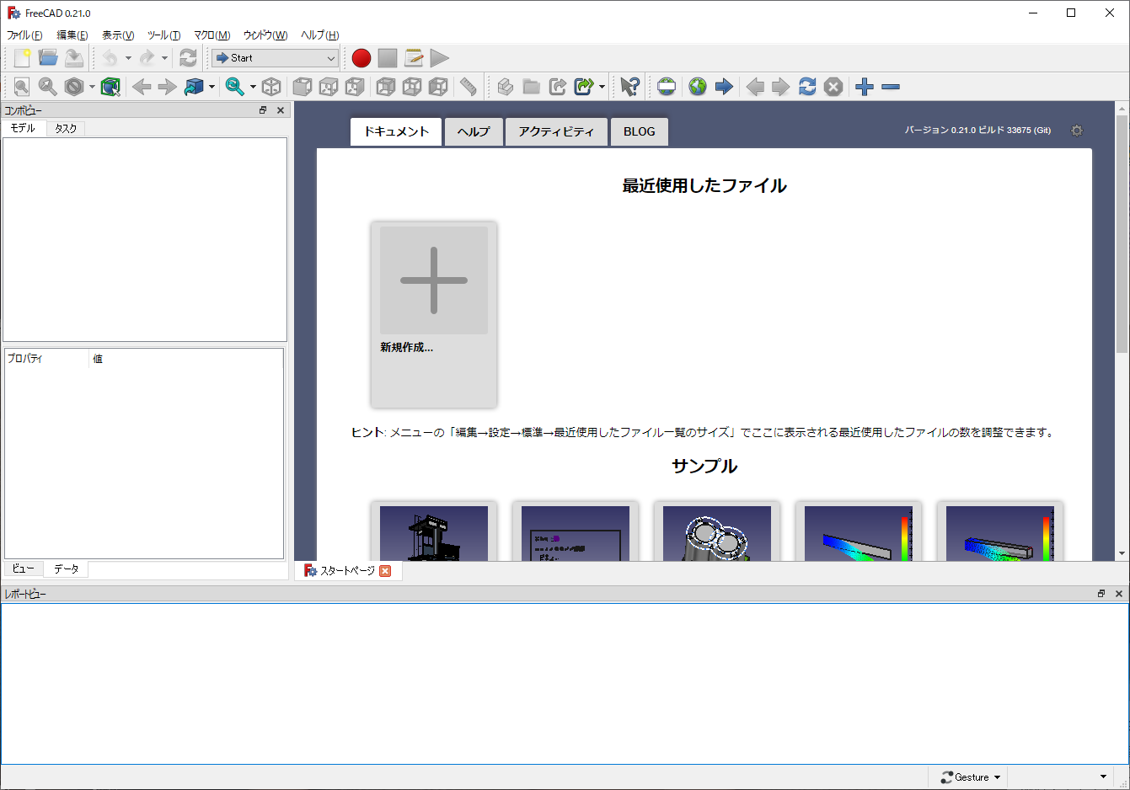Click the Sync view blue cube icon
The width and height of the screenshot is (1130, 790).
[194, 87]
